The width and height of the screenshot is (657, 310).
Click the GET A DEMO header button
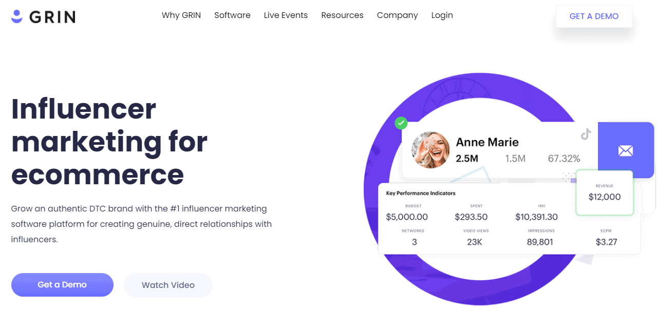coord(594,16)
